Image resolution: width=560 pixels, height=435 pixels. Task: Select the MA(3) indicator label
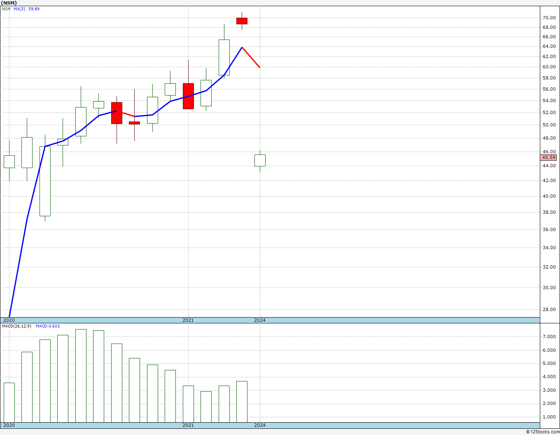[19, 9]
